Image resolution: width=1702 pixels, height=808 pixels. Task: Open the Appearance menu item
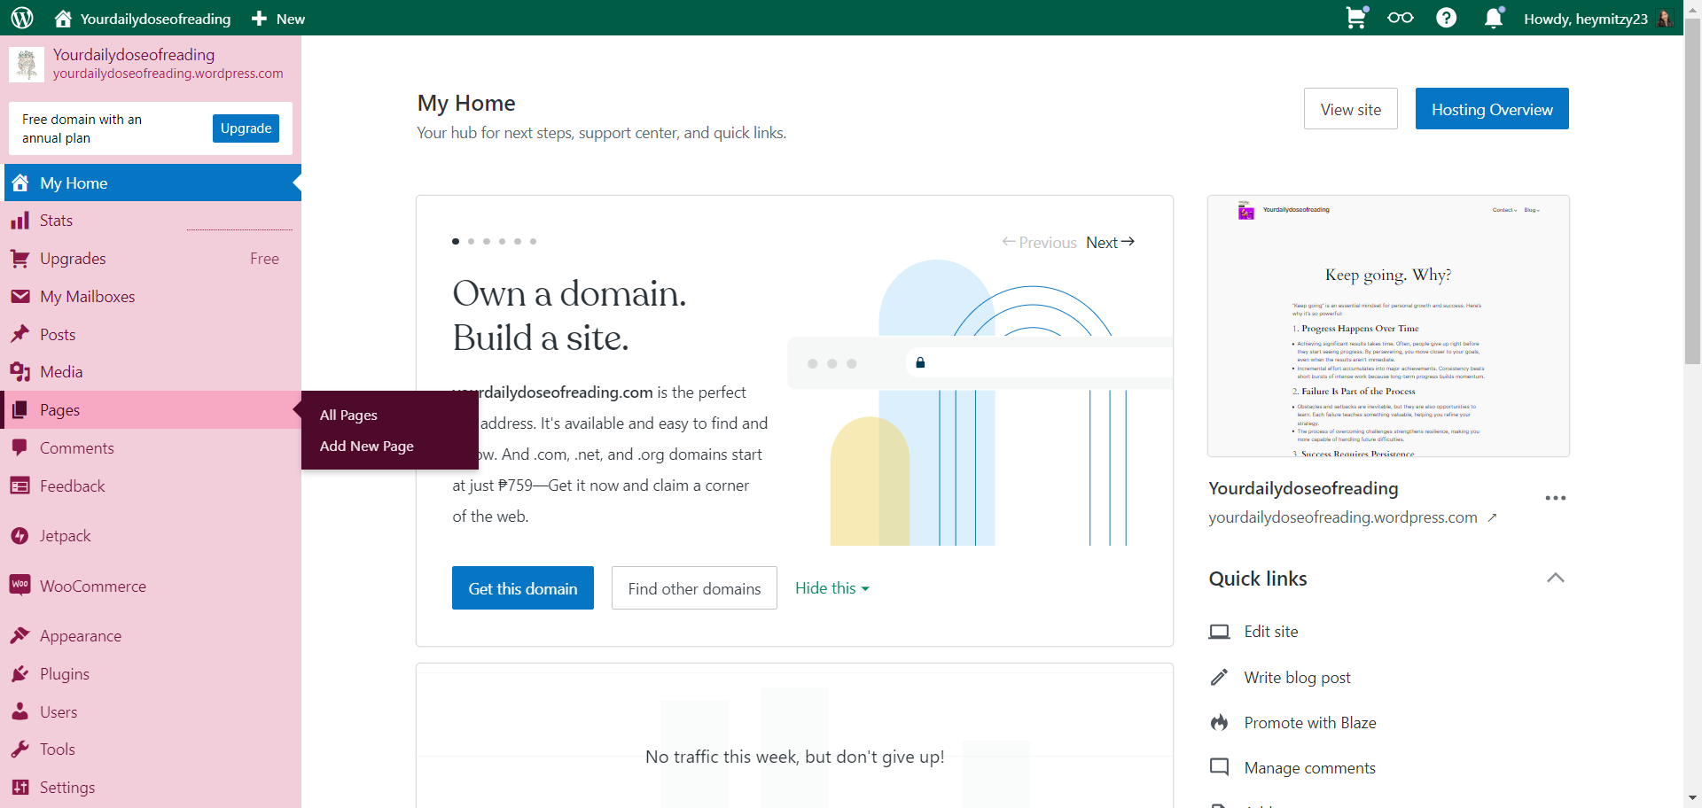pos(152,636)
